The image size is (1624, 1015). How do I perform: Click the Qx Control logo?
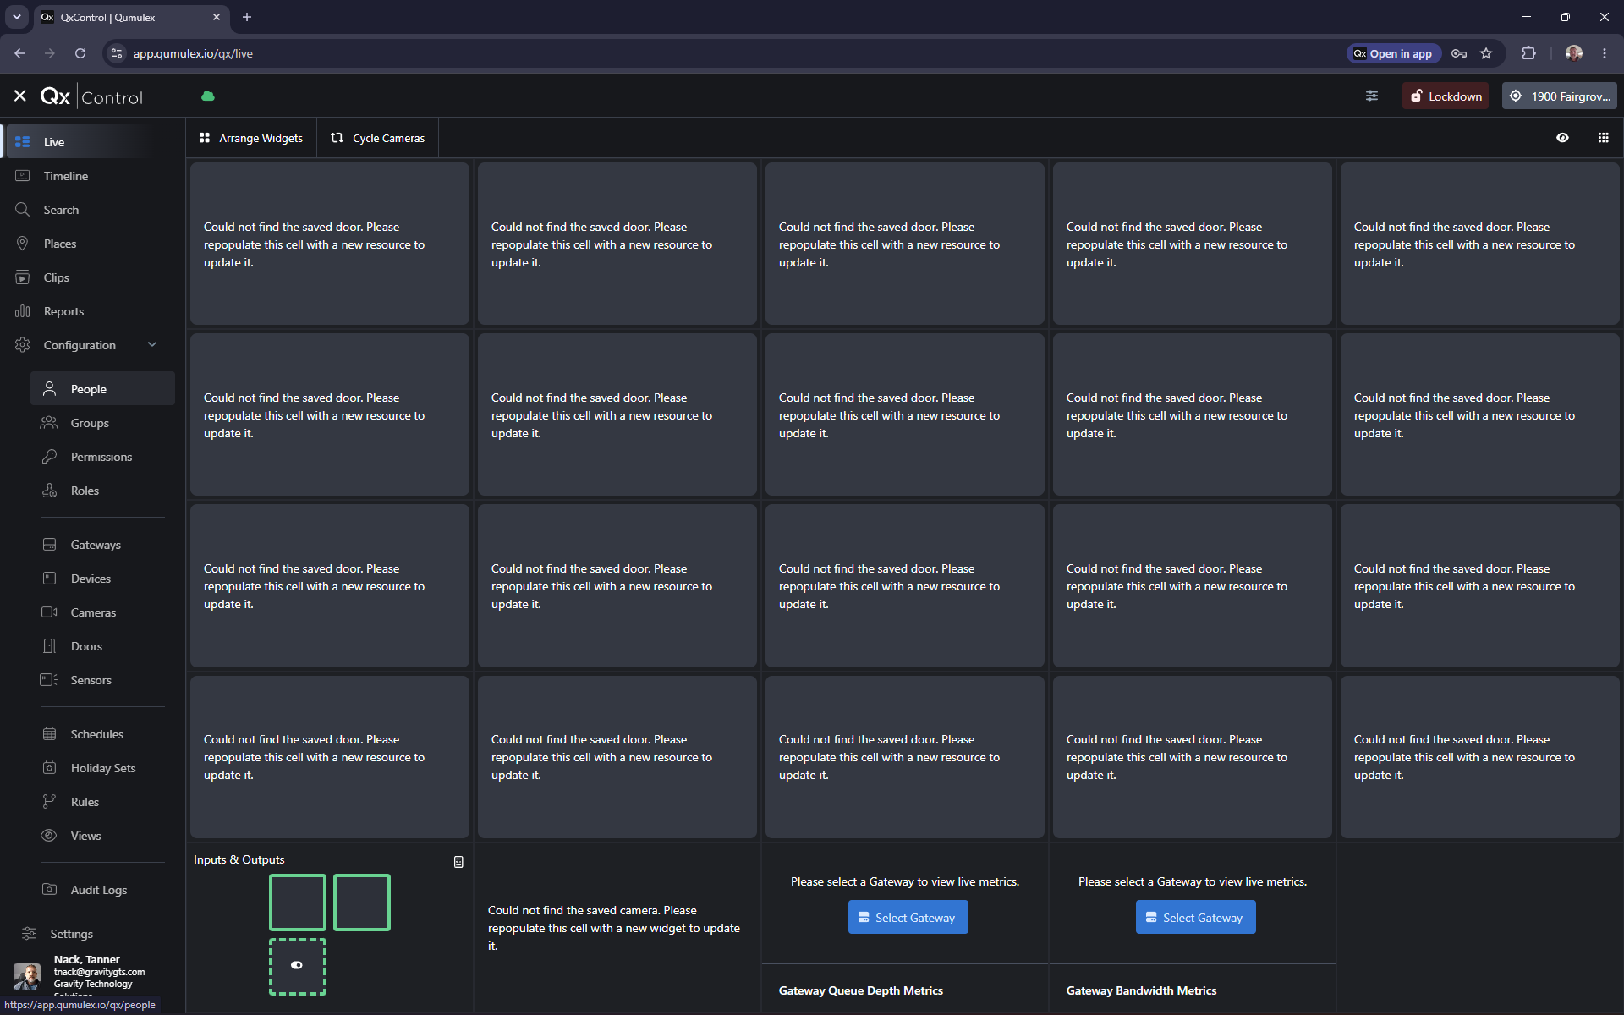click(x=91, y=96)
